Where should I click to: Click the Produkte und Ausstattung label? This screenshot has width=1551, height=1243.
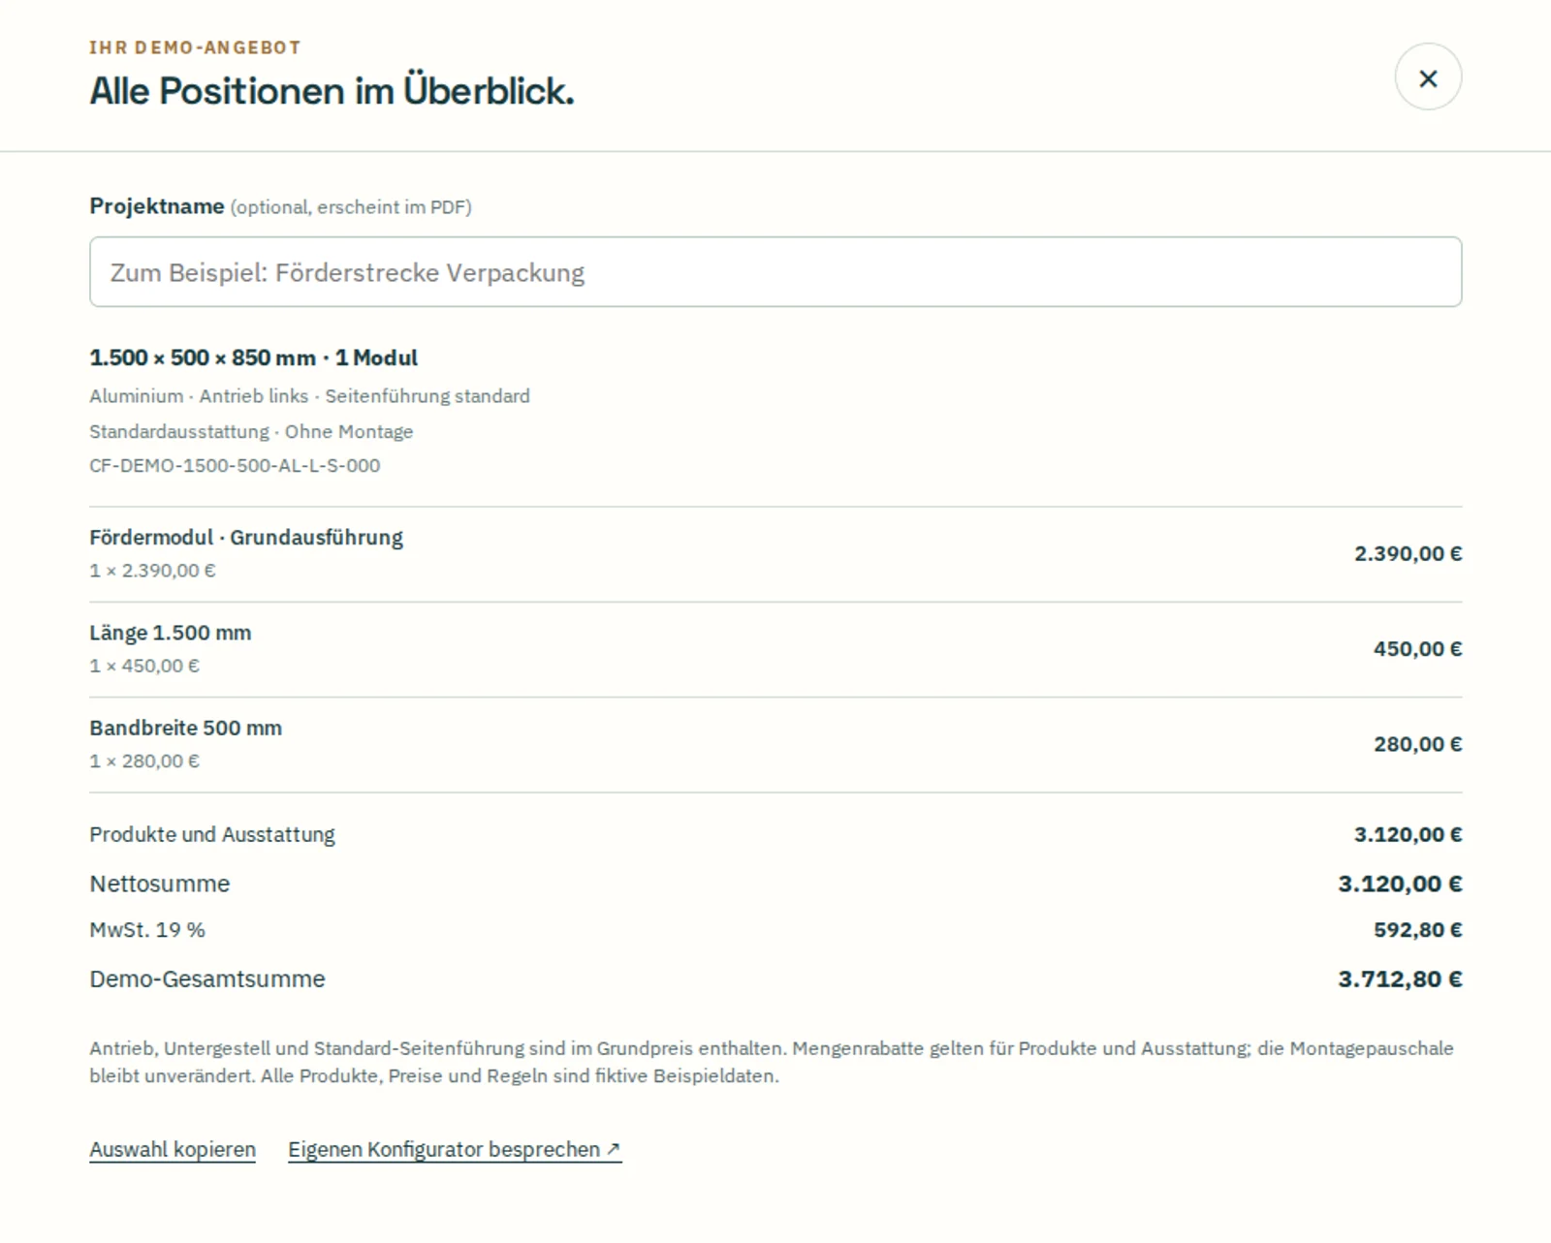[x=212, y=835]
